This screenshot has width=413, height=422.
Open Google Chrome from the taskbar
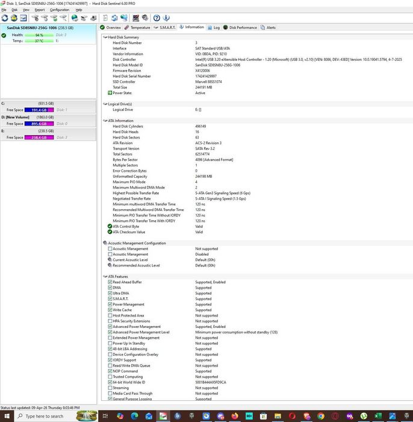[320, 416]
